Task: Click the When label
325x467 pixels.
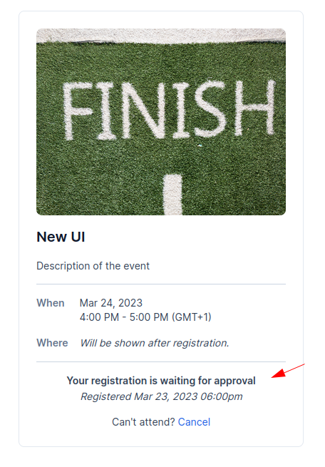Action: (x=51, y=303)
